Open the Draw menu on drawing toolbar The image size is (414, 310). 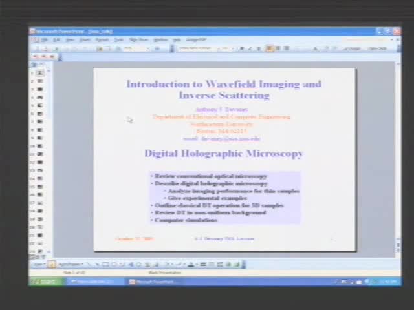point(39,264)
